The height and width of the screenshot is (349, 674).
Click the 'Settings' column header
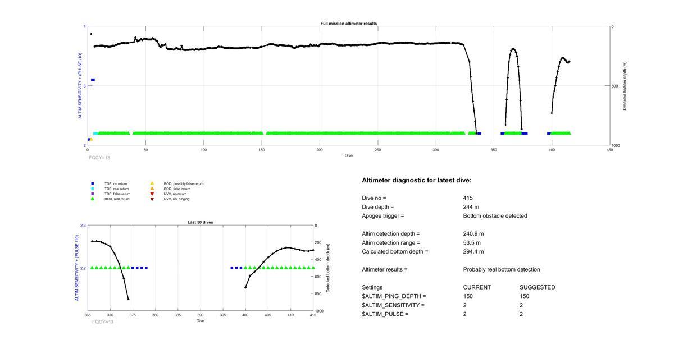click(372, 287)
